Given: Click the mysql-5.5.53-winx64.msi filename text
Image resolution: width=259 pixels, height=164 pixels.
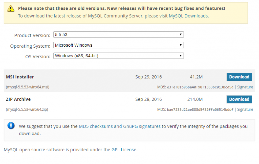Looking at the screenshot, I should [x=27, y=87].
